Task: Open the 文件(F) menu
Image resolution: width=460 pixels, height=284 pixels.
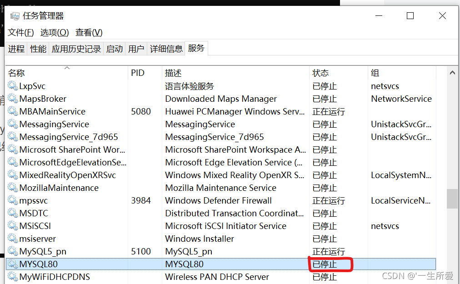Action: (x=20, y=32)
